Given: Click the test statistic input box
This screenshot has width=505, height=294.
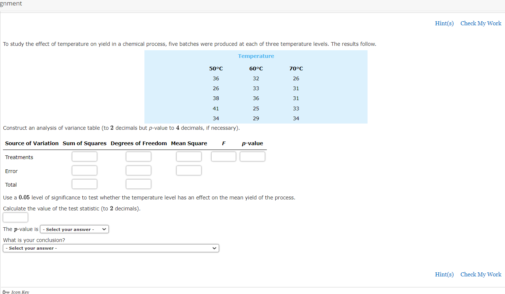Looking at the screenshot, I should click(x=15, y=217).
